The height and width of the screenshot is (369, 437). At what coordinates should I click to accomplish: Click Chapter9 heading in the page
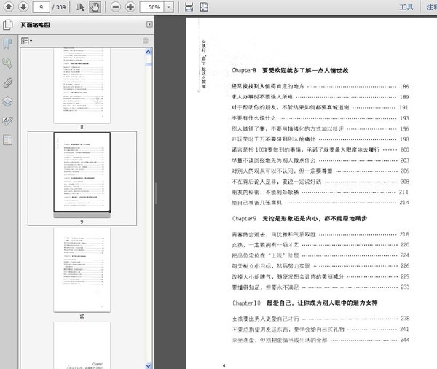tap(299, 219)
